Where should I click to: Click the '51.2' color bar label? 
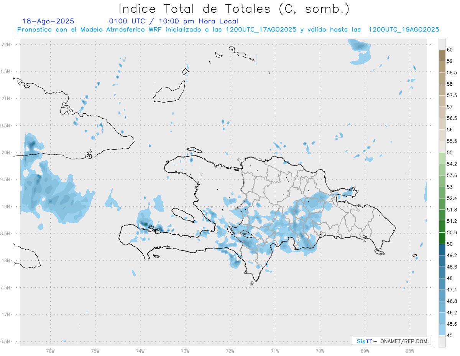coord(452,221)
